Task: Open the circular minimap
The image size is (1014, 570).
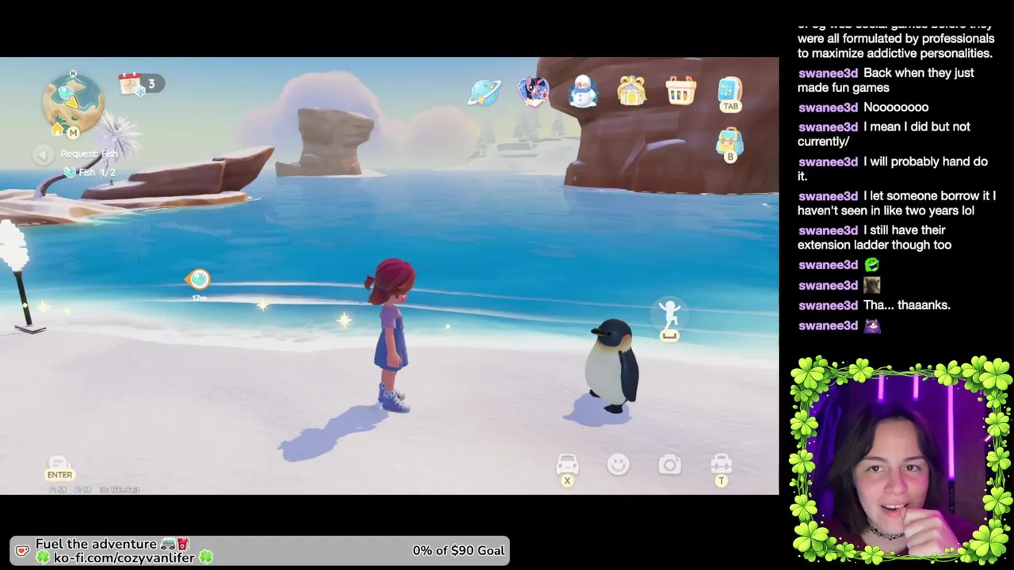Action: (73, 104)
